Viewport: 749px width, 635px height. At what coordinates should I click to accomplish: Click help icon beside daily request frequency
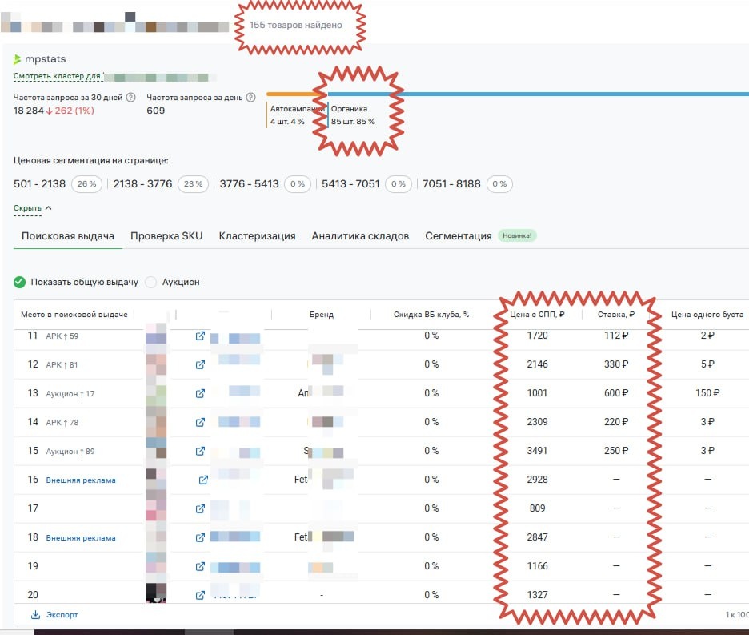(x=250, y=98)
